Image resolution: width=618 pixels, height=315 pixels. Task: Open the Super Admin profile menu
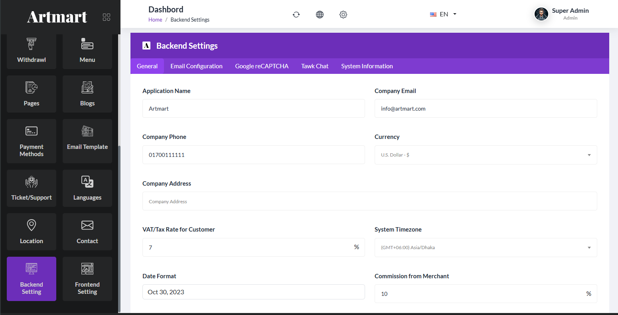562,14
